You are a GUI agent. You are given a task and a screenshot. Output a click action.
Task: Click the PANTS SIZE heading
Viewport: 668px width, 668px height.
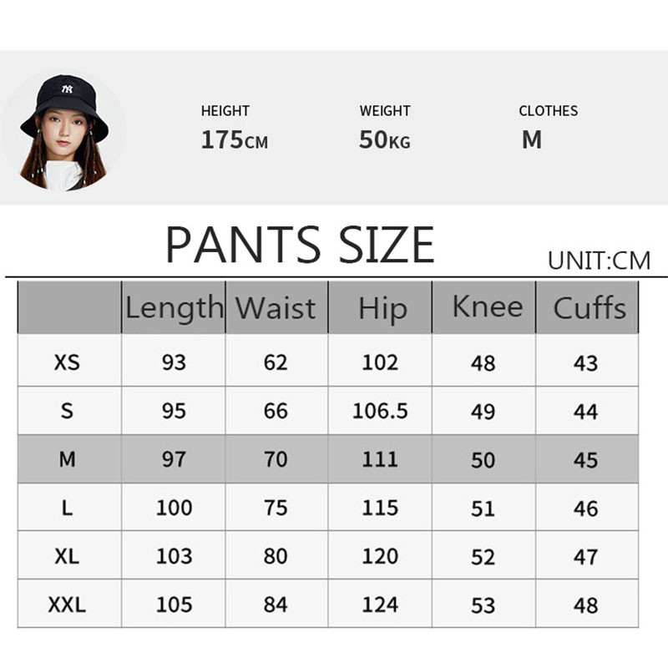(300, 245)
